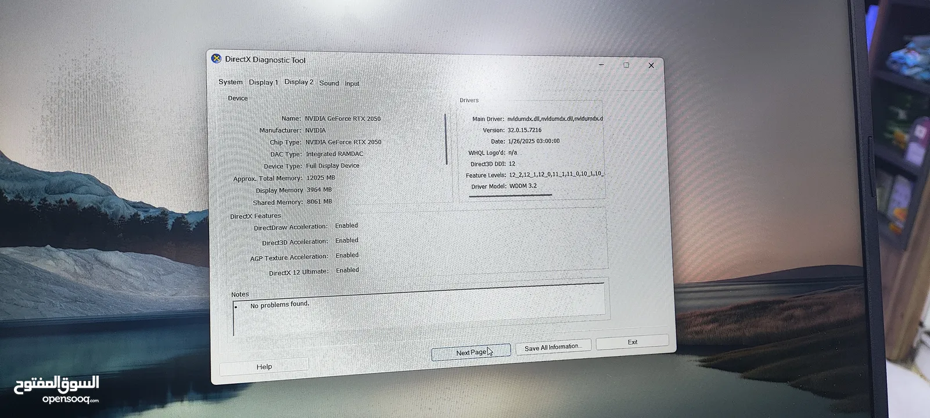This screenshot has height=418, width=930.
Task: Open the Sound tab
Action: pyautogui.click(x=329, y=83)
